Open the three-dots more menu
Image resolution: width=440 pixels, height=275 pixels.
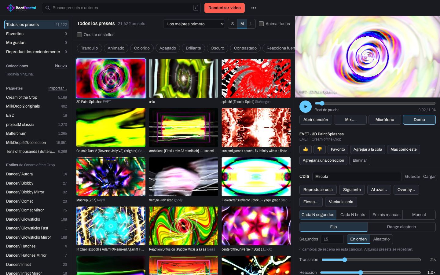click(254, 8)
